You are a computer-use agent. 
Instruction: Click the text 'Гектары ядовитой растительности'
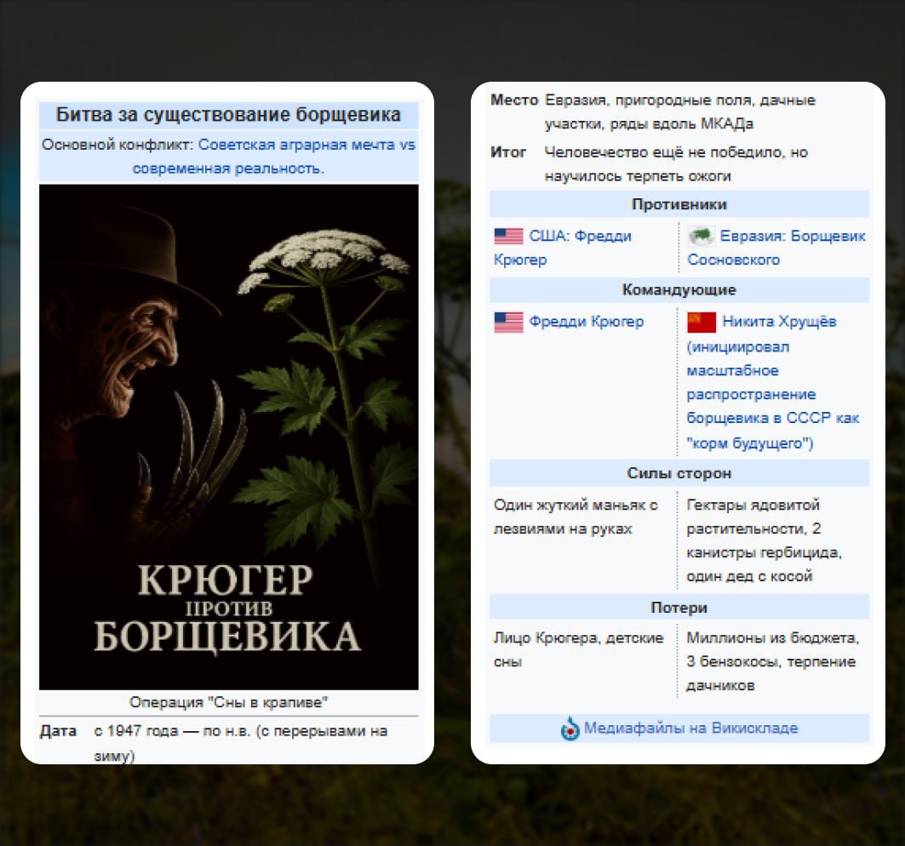click(x=753, y=517)
